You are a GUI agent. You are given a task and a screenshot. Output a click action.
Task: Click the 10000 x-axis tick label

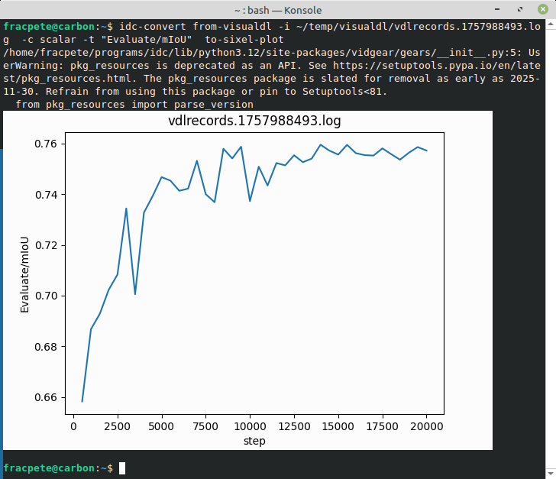250,426
